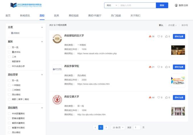Click 即时沟通 for 西安外事学院

point(179,67)
